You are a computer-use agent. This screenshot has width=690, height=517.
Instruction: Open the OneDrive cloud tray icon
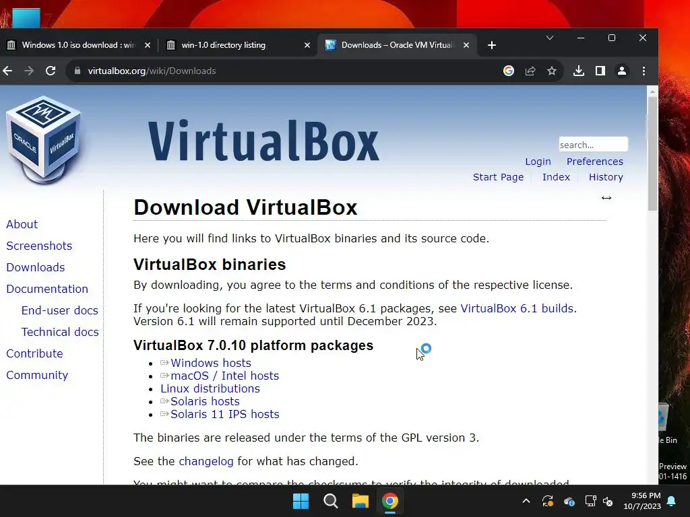569,501
